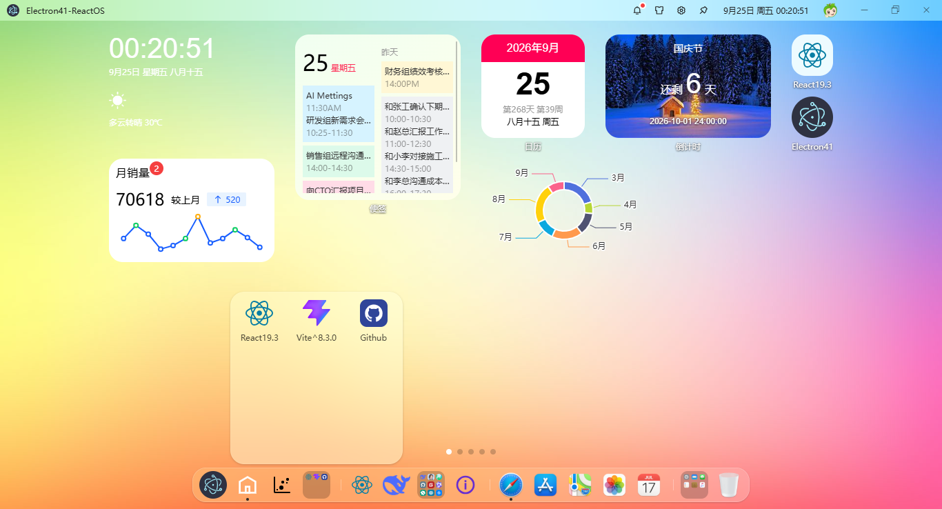Open the trash bin in the dock
The image size is (942, 509).
click(729, 485)
